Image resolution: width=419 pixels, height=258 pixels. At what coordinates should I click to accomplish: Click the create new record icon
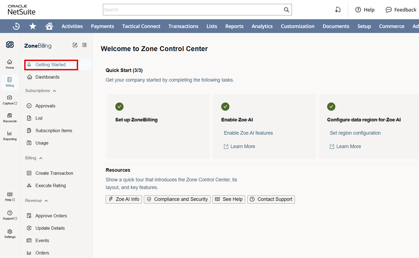[338, 10]
